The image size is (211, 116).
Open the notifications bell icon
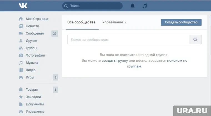point(132,6)
